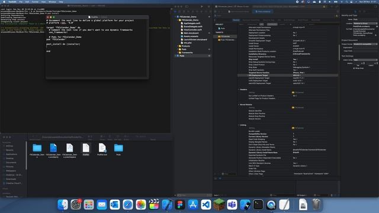Select AppDelegate.swift in the navigator
The image size is (379, 213).
click(192, 23)
